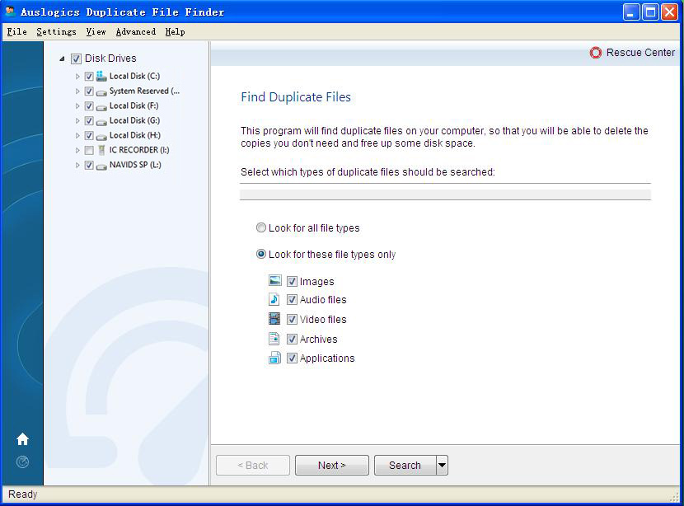Uncheck the System Reserved checkbox
This screenshot has width=684, height=506.
coord(89,91)
